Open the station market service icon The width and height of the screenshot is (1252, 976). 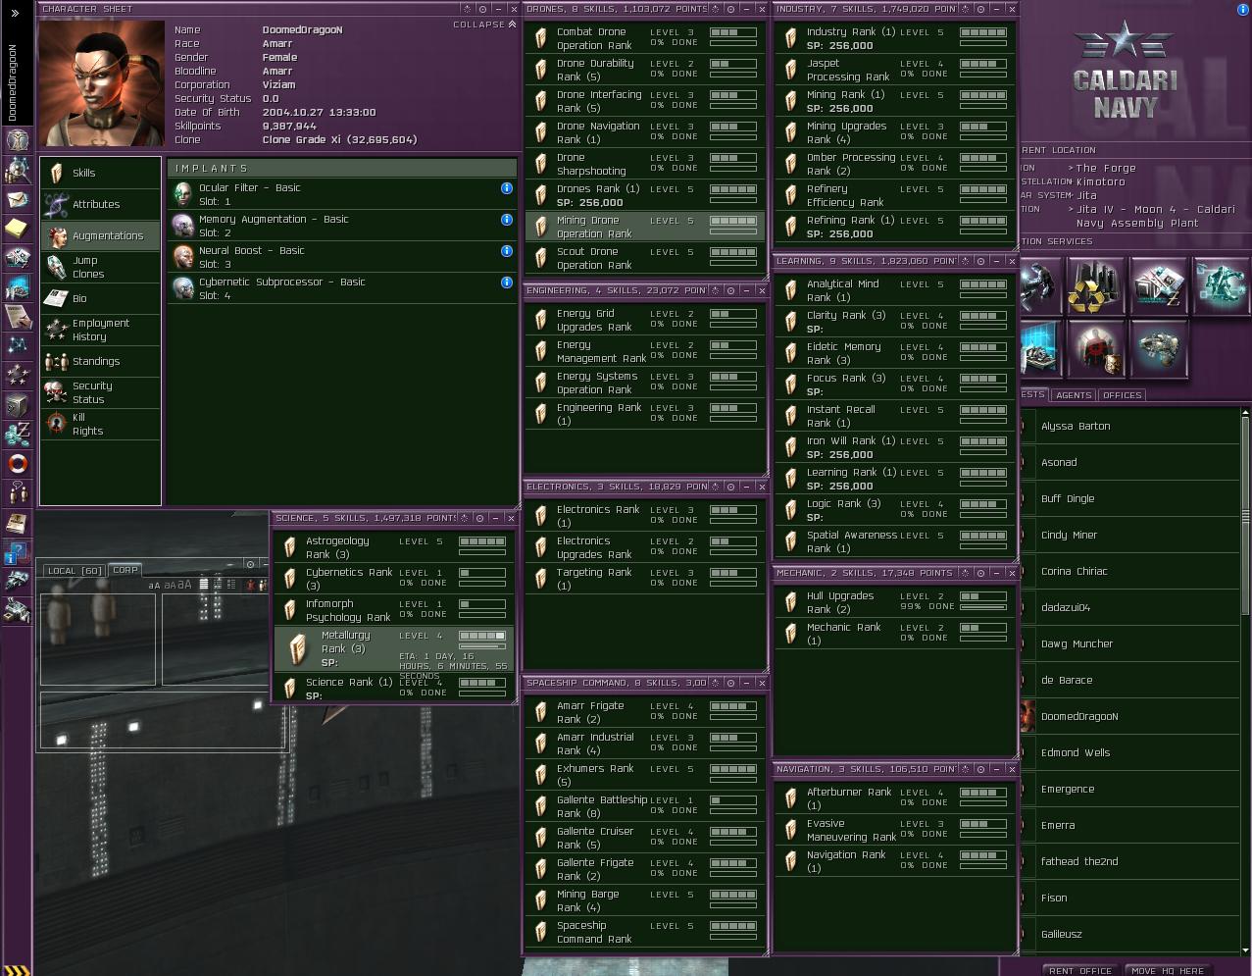coord(1158,286)
